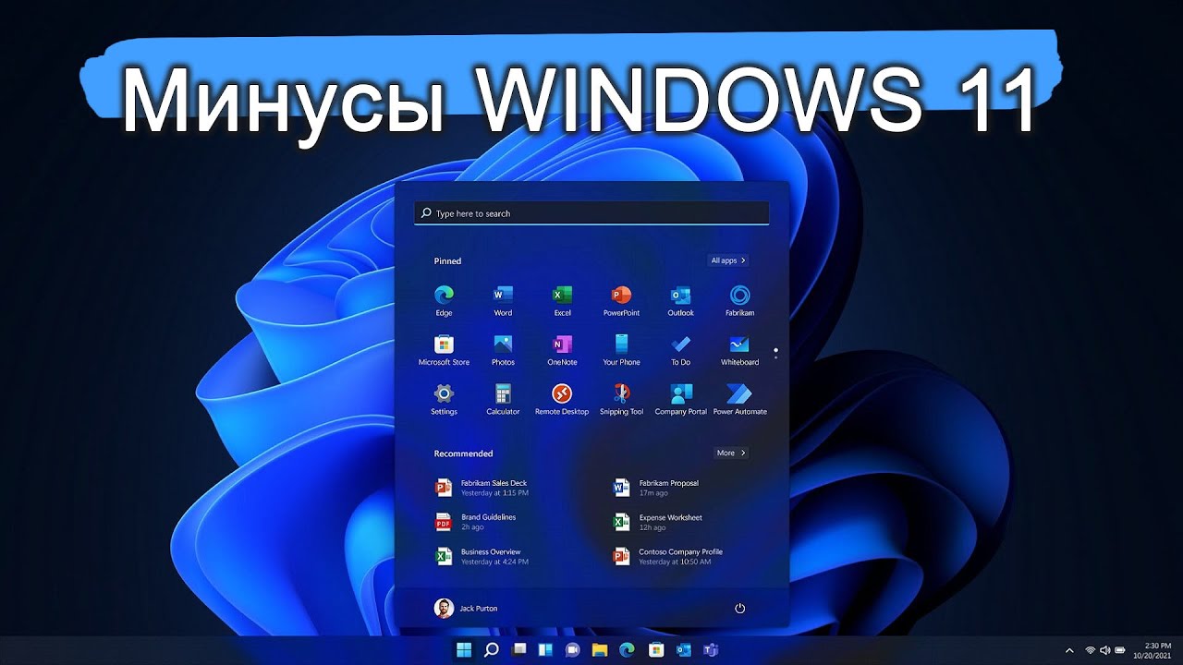Screen dimensions: 1183x665
Task: Open Teams Chat icon on the taskbar
Action: tap(573, 650)
